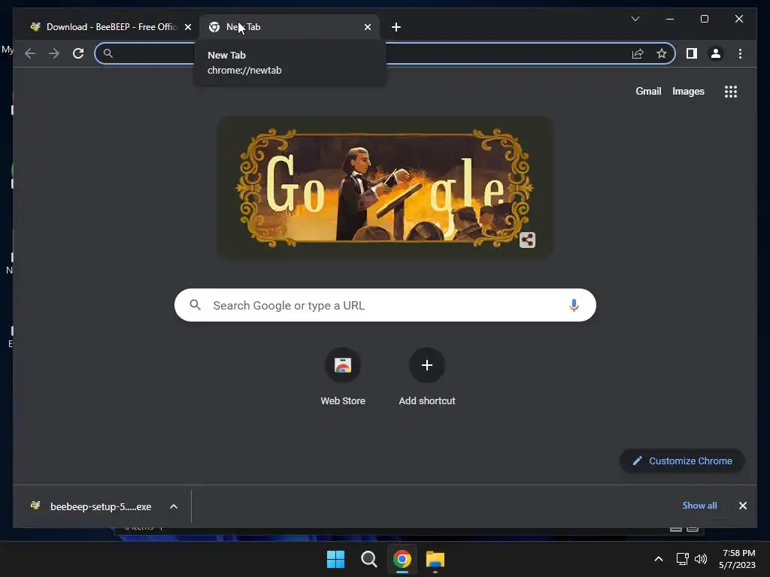Reload the current page
Viewport: 770px width, 577px height.
tap(78, 53)
